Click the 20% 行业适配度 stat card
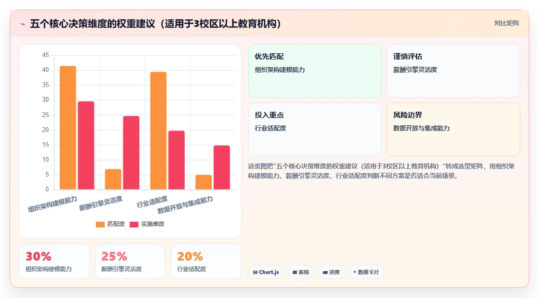The image size is (539, 298). click(206, 261)
